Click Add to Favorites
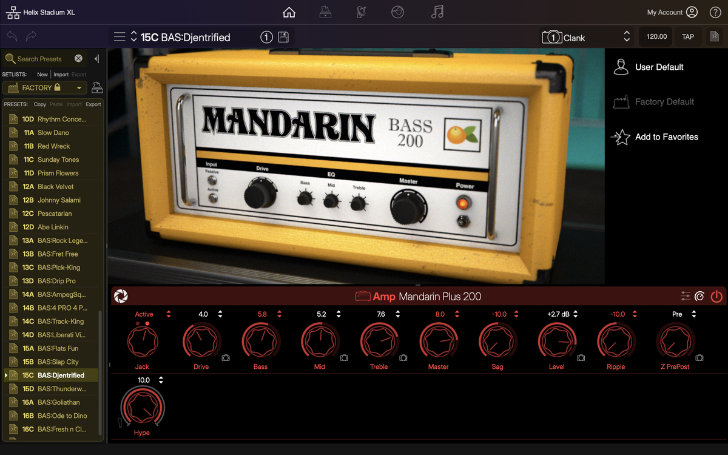The image size is (728, 455). click(666, 137)
